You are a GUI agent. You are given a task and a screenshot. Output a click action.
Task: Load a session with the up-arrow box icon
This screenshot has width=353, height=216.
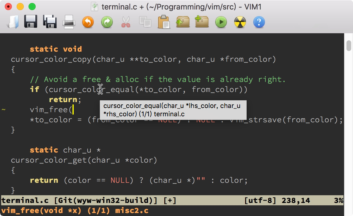coord(183,22)
